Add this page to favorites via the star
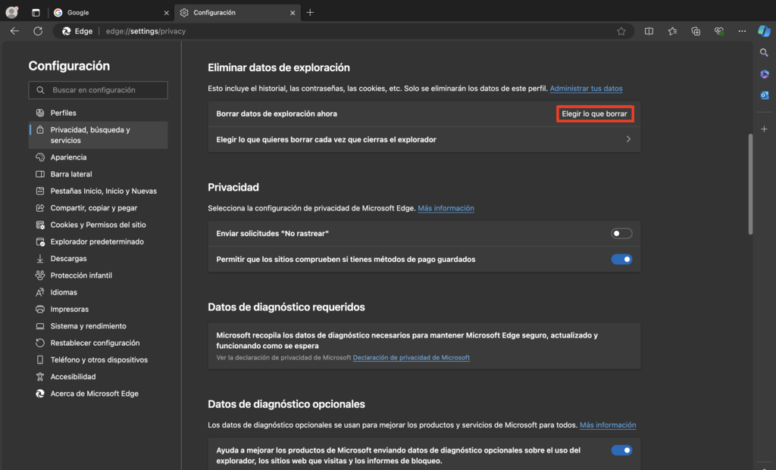776x470 pixels. coord(621,31)
